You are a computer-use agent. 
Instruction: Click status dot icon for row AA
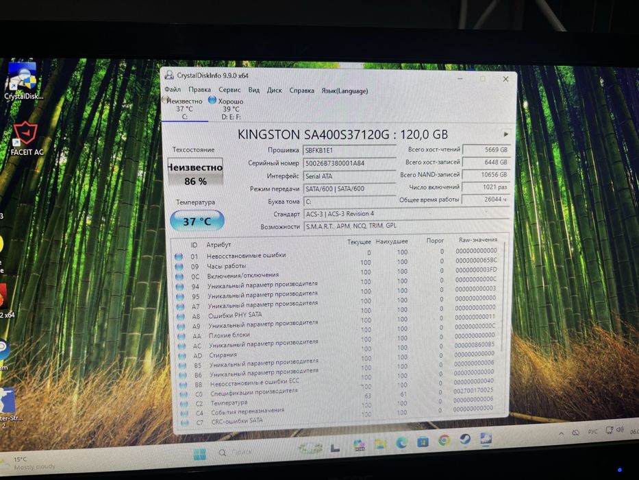pyautogui.click(x=181, y=337)
